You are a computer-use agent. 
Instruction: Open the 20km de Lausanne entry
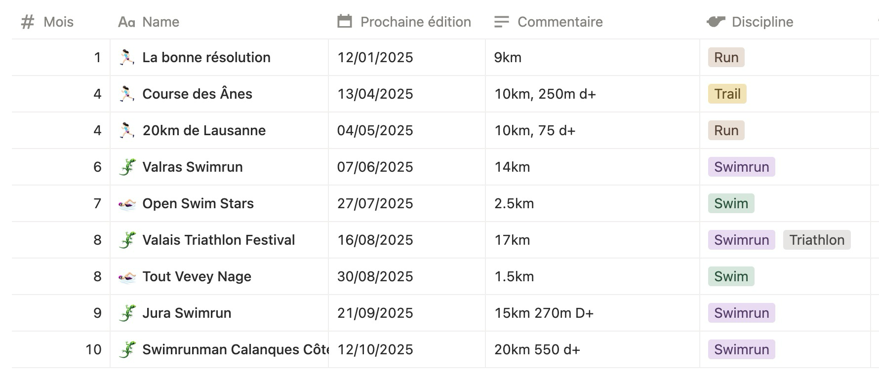[x=204, y=131]
